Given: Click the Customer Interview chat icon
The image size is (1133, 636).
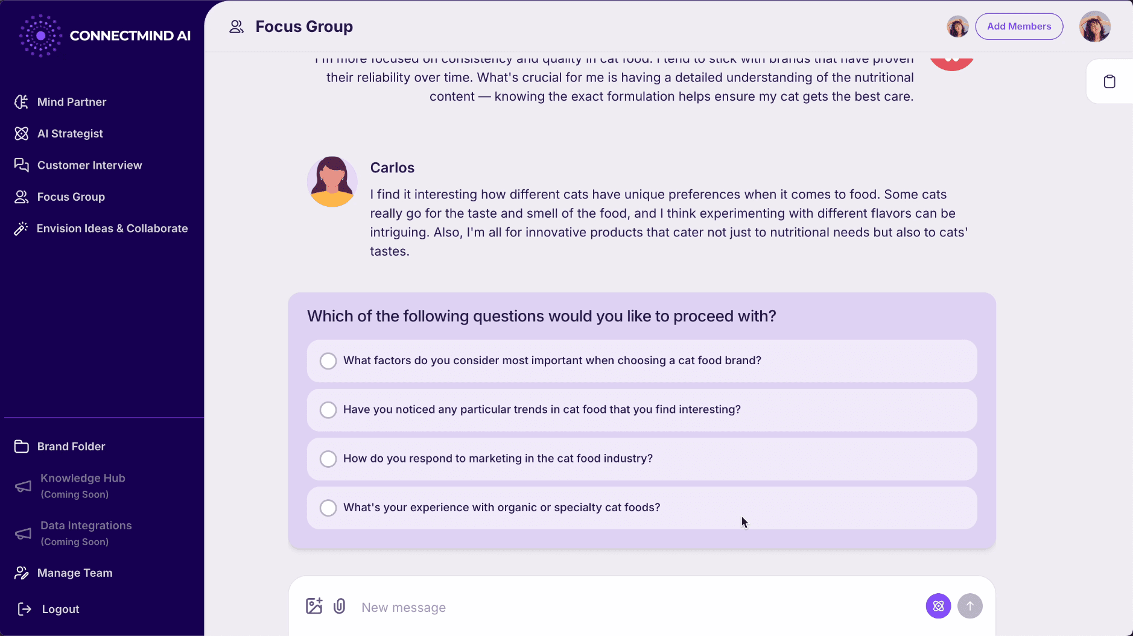Looking at the screenshot, I should [x=22, y=165].
